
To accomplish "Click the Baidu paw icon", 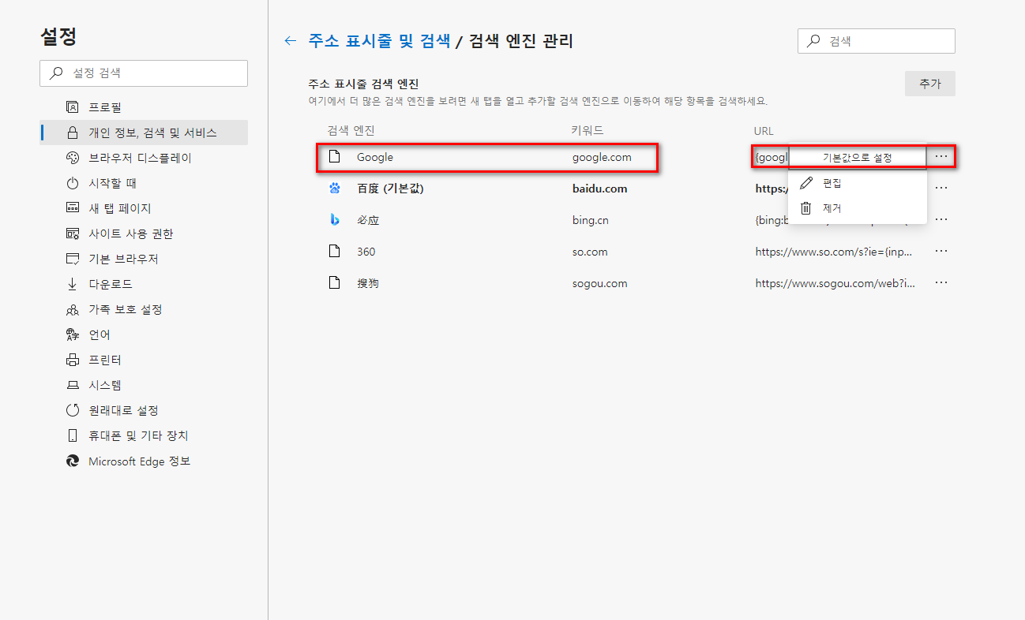I will pyautogui.click(x=335, y=188).
